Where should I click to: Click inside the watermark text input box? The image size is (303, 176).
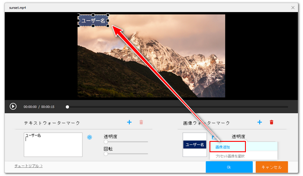tap(53, 144)
